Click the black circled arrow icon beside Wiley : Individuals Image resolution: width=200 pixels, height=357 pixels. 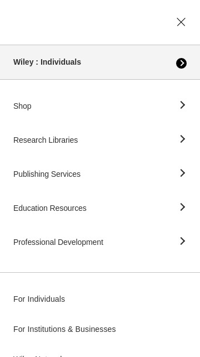click(x=182, y=63)
